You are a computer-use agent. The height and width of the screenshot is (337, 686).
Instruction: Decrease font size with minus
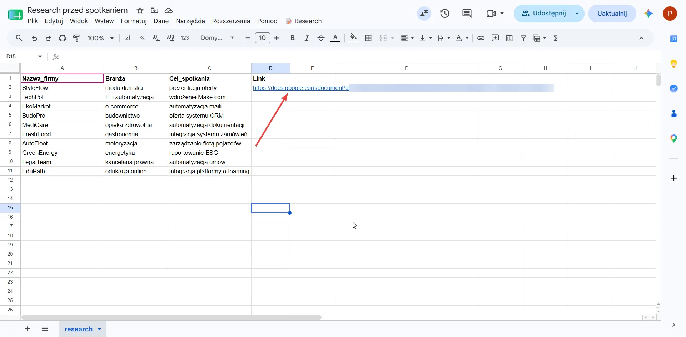tap(248, 38)
